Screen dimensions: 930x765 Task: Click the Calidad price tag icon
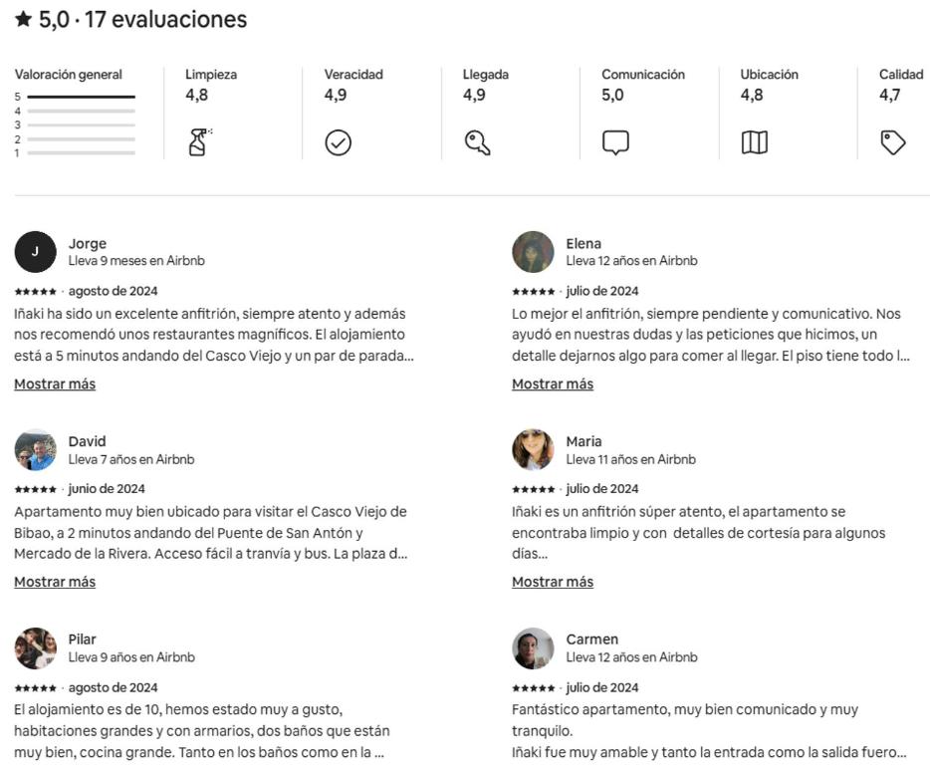click(x=892, y=143)
